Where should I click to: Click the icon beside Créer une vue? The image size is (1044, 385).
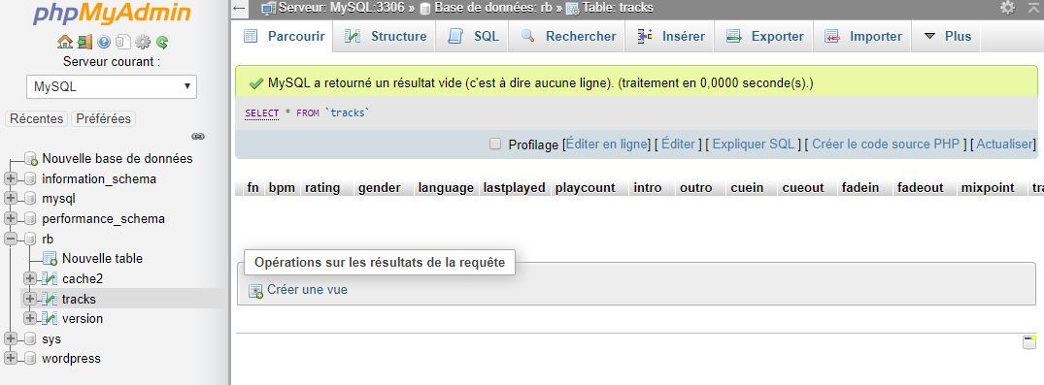pos(255,291)
